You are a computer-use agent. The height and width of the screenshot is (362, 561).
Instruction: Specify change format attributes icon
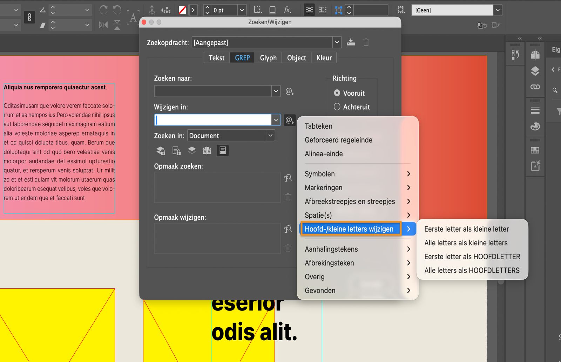(288, 229)
